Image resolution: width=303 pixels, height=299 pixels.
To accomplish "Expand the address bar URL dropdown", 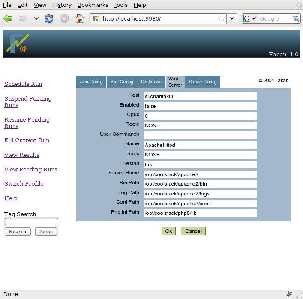I will tap(232, 18).
